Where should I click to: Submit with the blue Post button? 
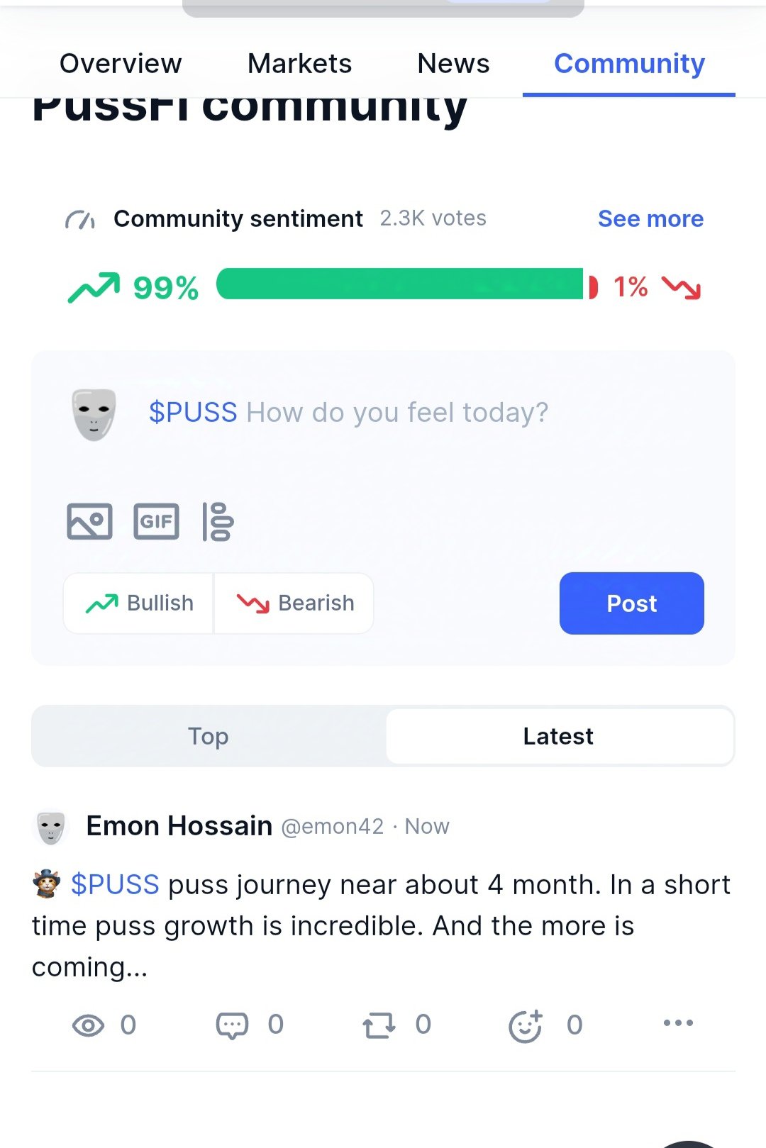coord(632,603)
